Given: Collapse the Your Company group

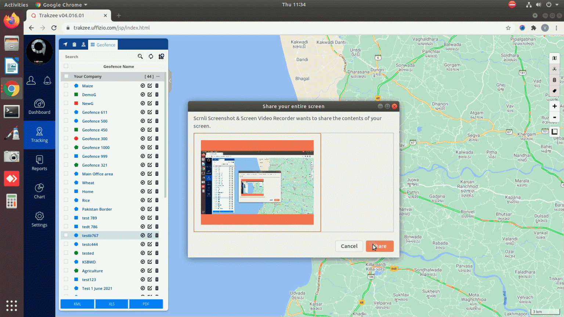Looking at the screenshot, I should (158, 76).
